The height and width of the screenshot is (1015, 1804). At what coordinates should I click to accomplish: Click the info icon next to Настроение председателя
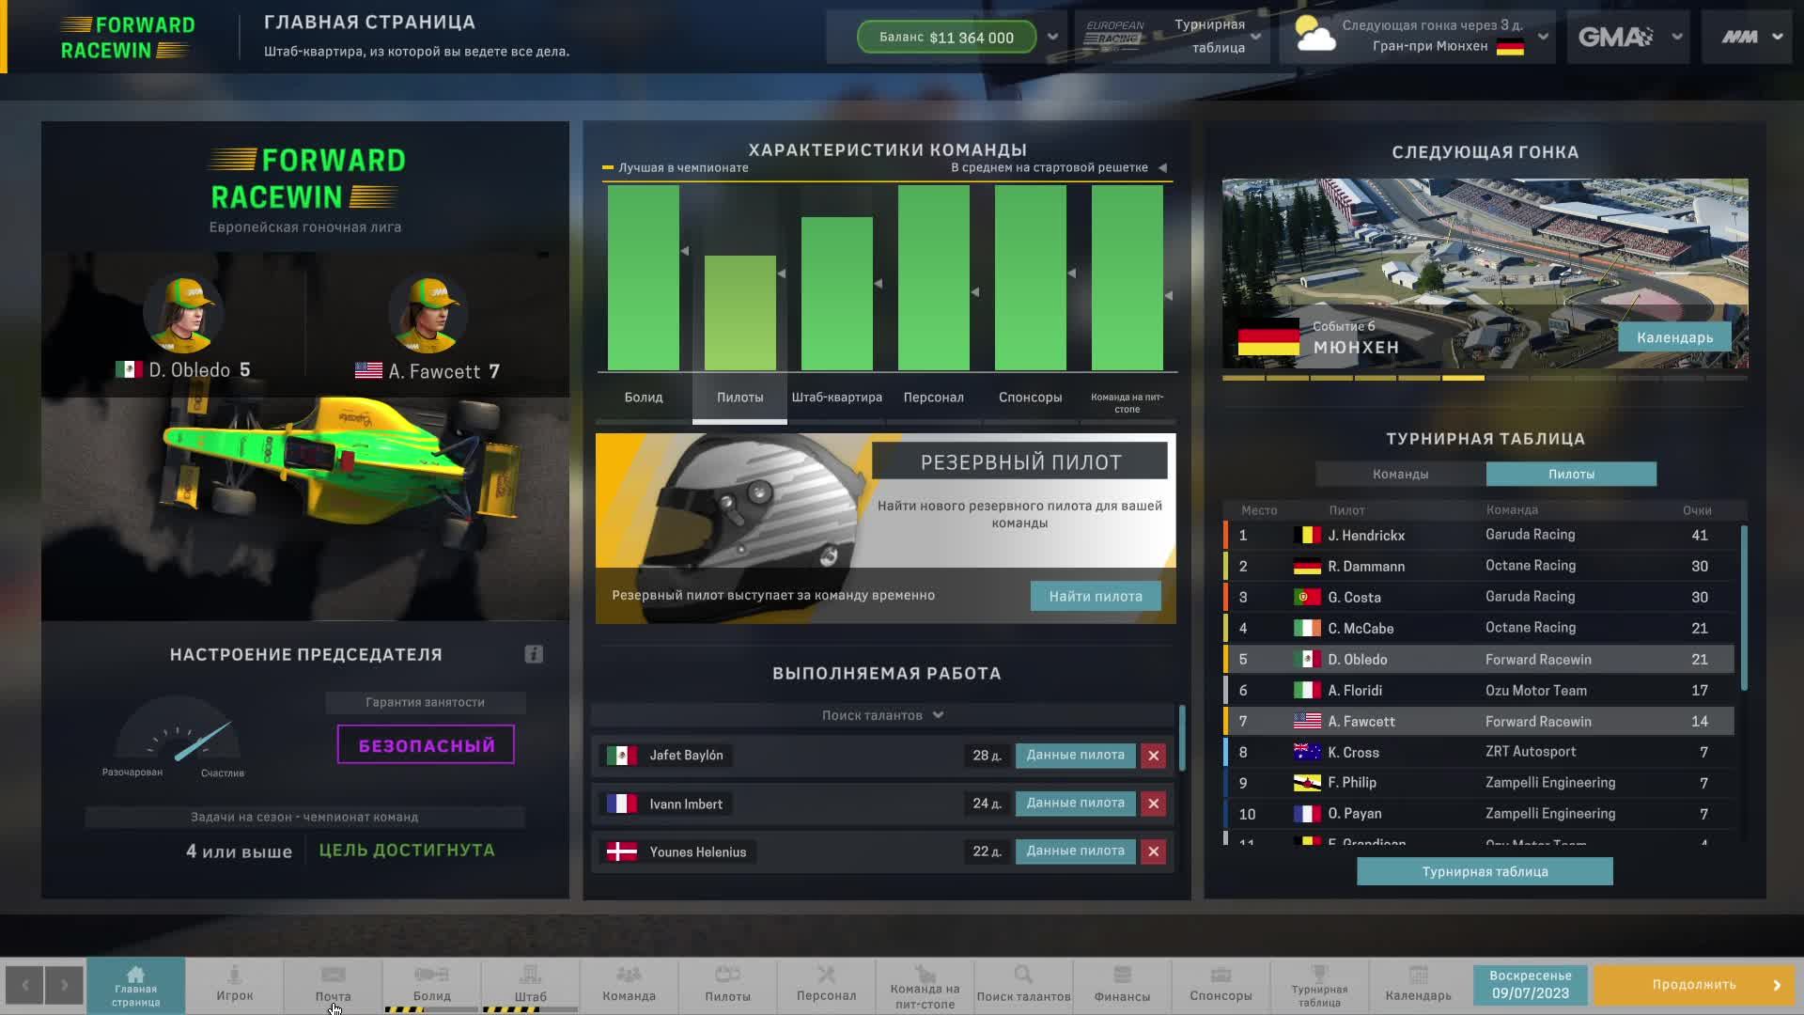click(x=534, y=653)
